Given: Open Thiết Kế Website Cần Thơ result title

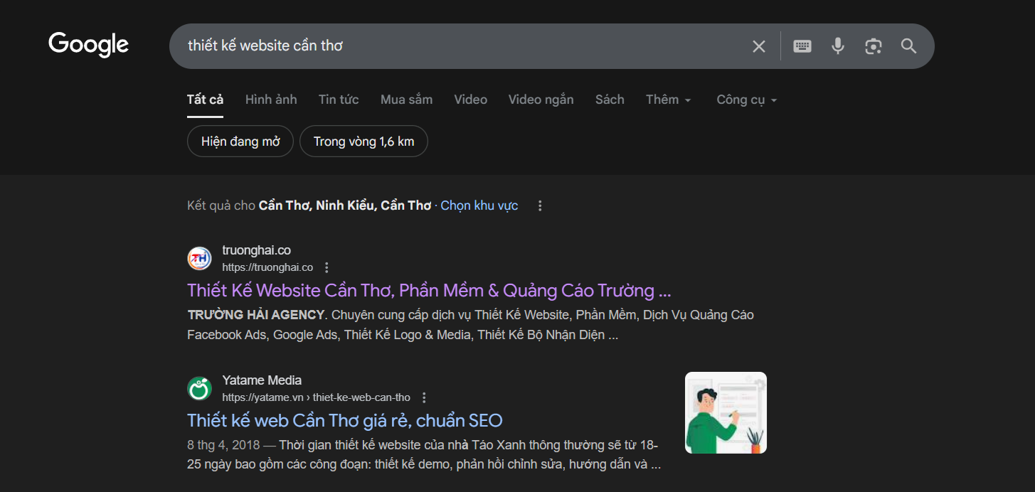Looking at the screenshot, I should coord(429,290).
